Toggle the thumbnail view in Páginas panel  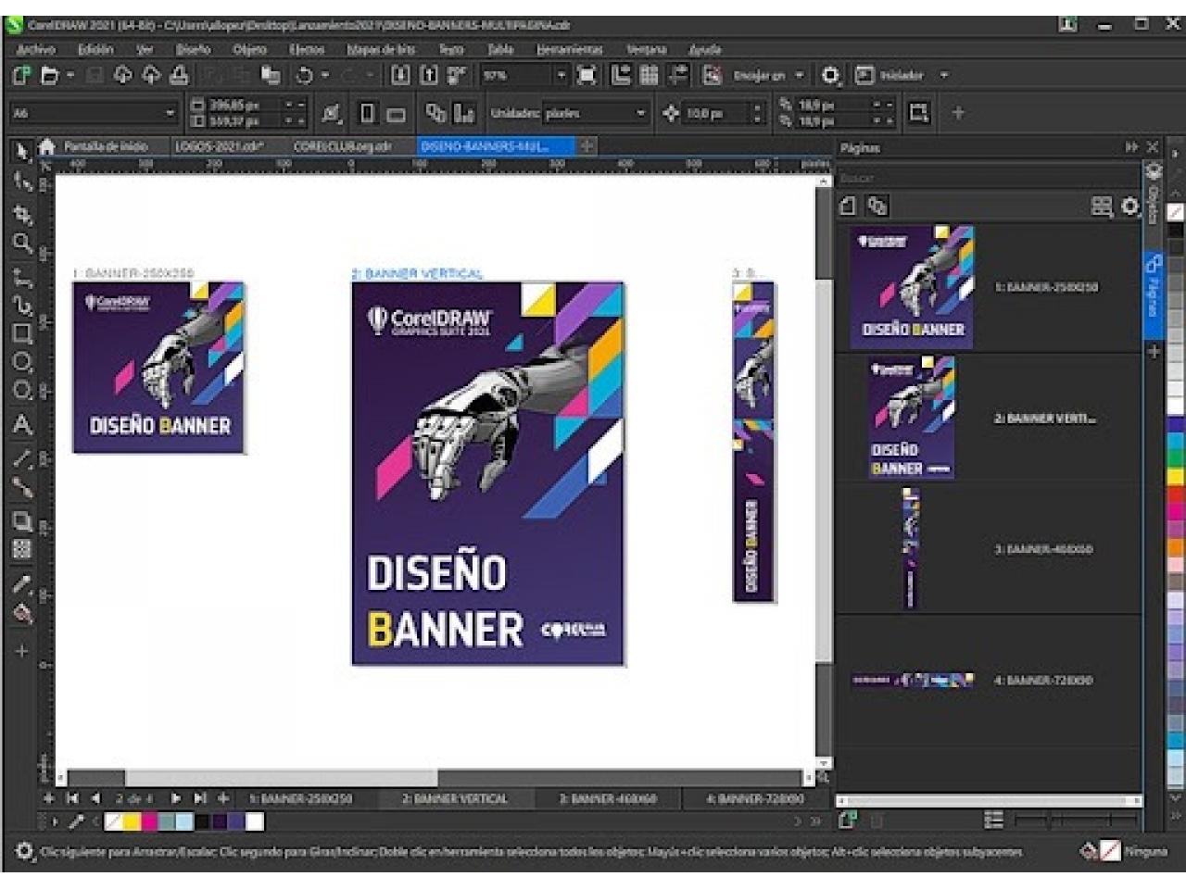coord(1102,207)
